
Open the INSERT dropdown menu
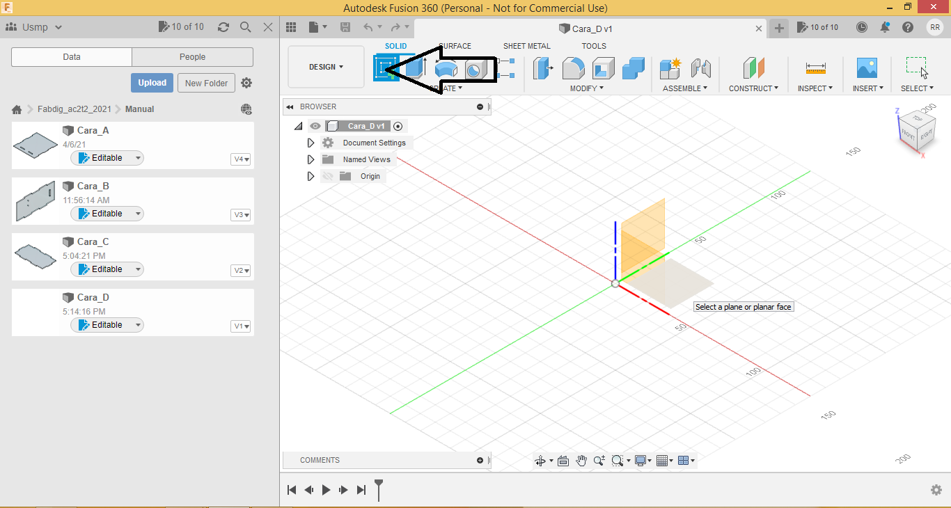point(868,88)
